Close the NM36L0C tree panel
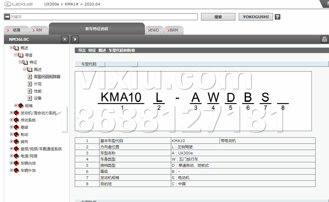The image size is (329, 202). tap(65, 39)
